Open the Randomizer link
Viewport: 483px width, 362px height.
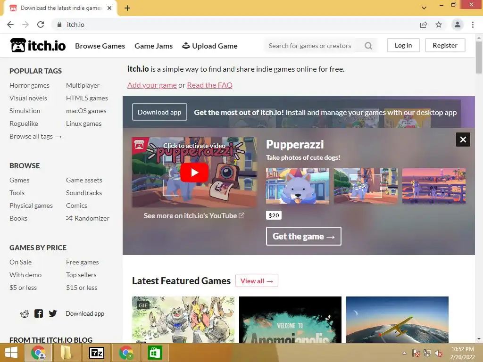[x=88, y=218]
